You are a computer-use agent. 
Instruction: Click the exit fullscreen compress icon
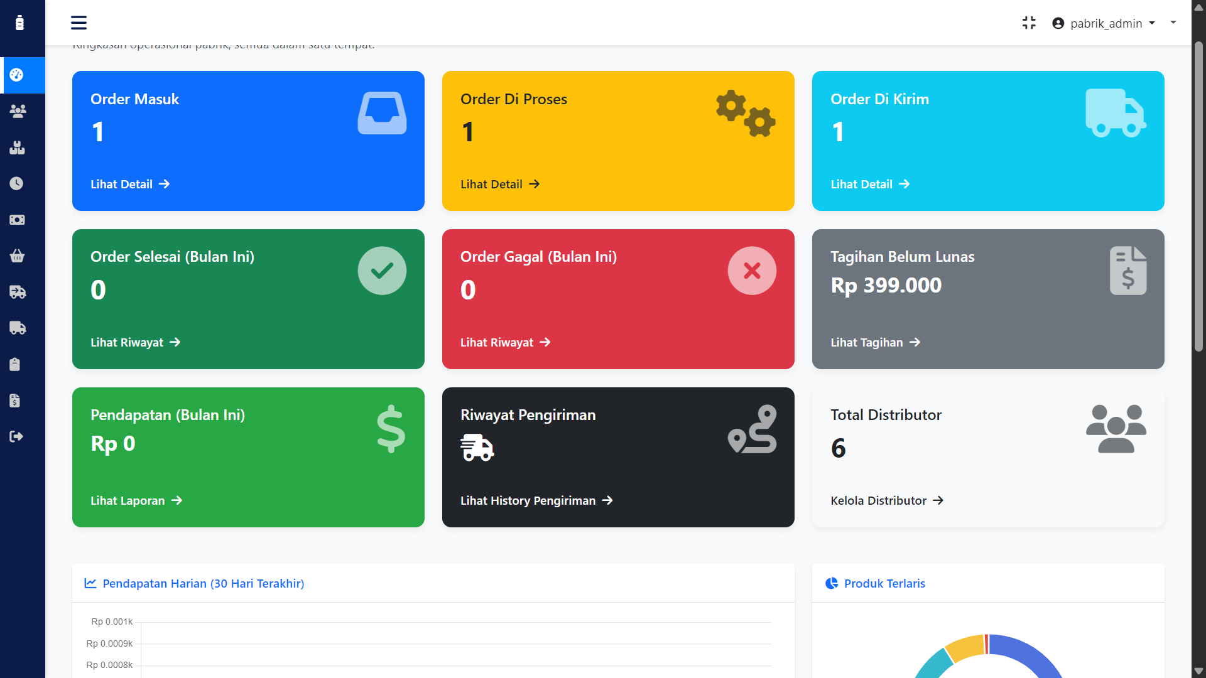(x=1029, y=23)
